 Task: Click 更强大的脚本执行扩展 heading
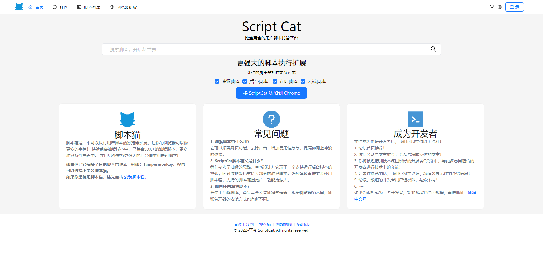[x=271, y=63]
